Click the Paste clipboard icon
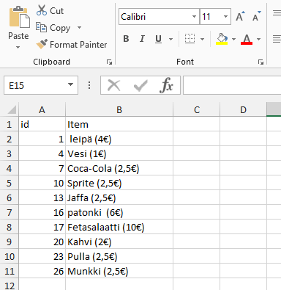The width and height of the screenshot is (281, 290). (x=20, y=17)
